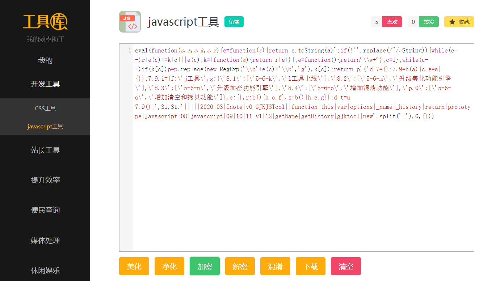Click inside the code editor text area

click(303, 181)
